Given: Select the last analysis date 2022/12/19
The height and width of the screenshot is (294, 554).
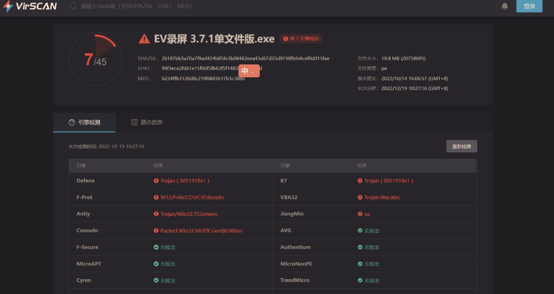Looking at the screenshot, I should (415, 89).
